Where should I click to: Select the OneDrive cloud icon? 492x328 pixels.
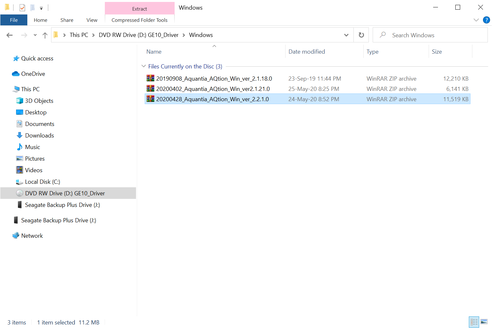point(16,74)
